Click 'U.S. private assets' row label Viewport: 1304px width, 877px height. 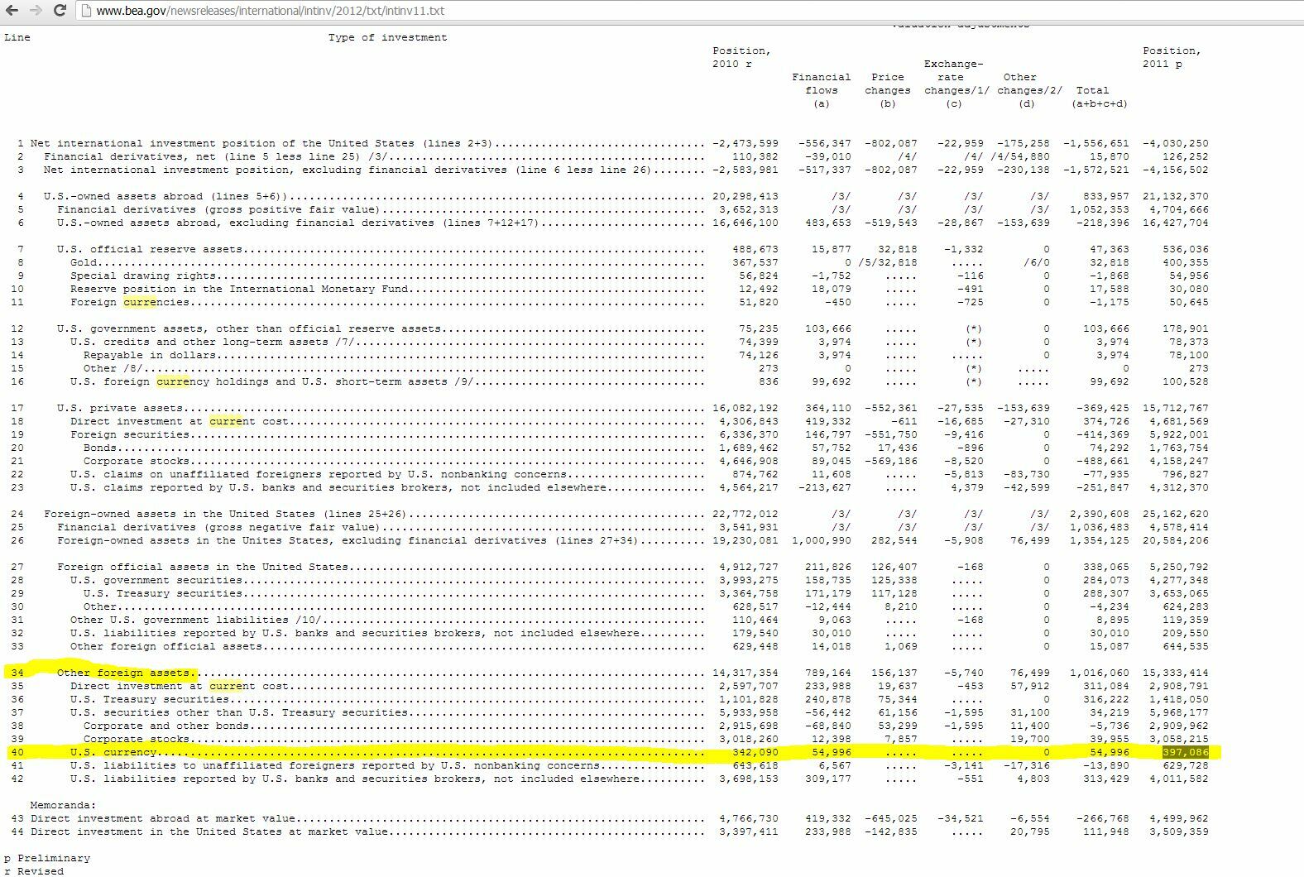click(120, 409)
